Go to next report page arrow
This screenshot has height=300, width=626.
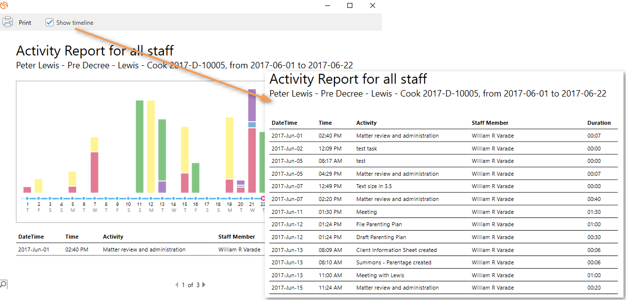(x=204, y=285)
